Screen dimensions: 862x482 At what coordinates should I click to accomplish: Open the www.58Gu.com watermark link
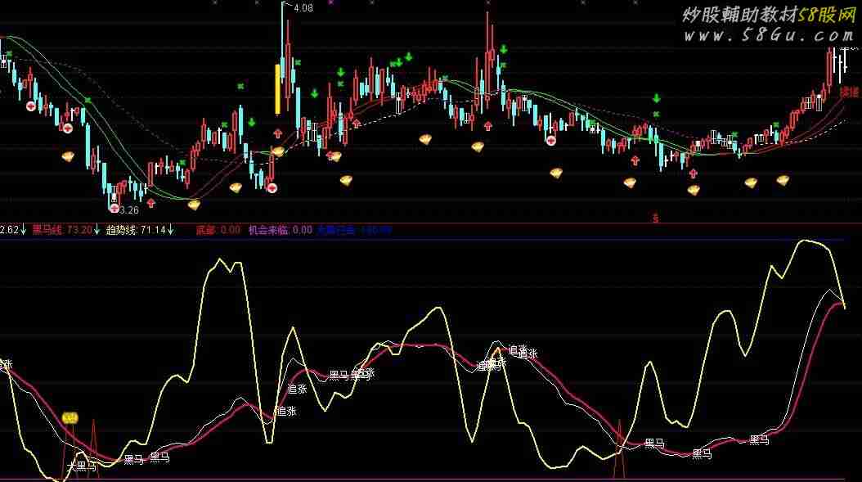point(766,36)
